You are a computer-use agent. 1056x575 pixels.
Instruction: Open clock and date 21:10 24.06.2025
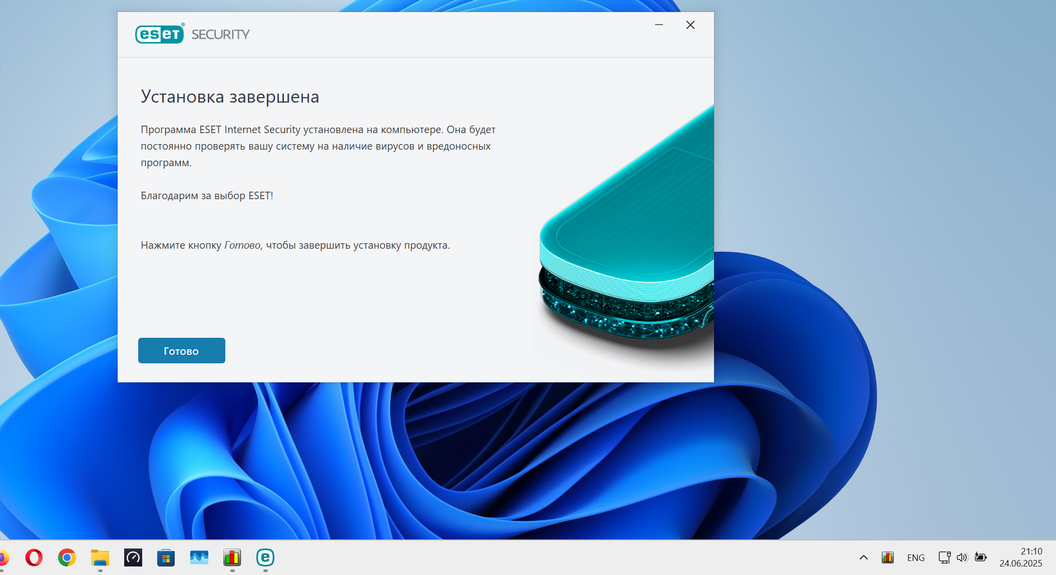tap(1021, 557)
